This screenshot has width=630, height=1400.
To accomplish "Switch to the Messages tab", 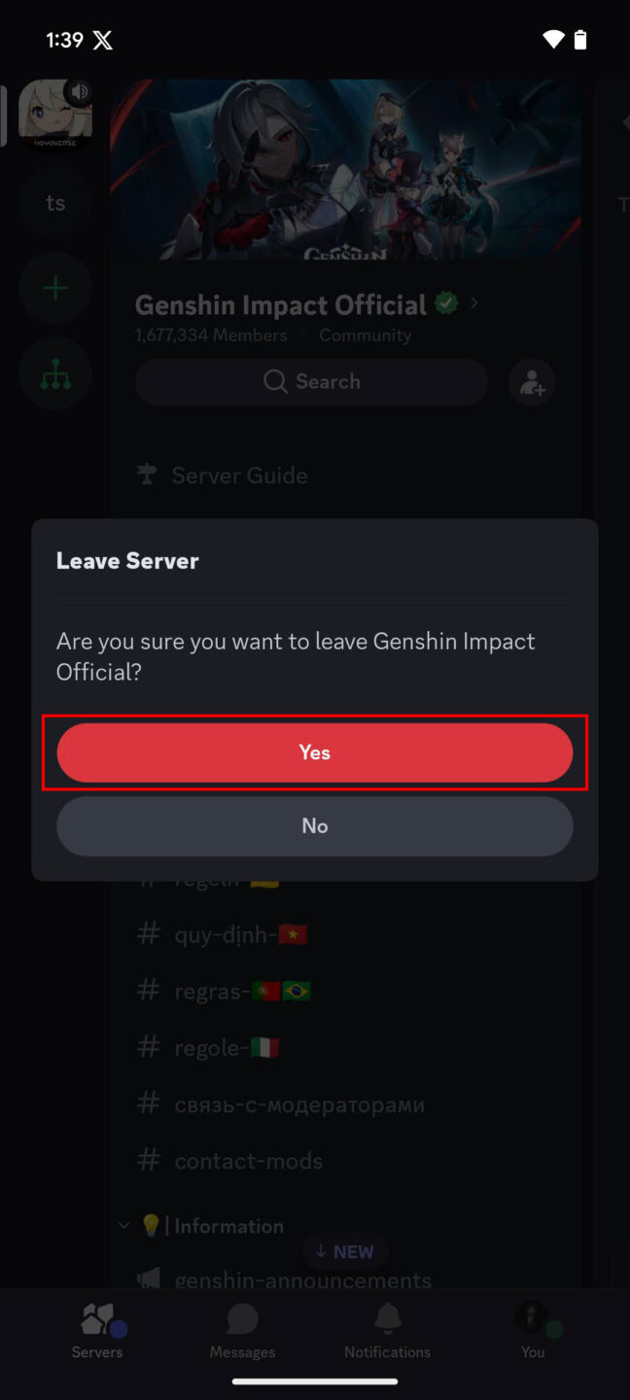I will 241,1332.
